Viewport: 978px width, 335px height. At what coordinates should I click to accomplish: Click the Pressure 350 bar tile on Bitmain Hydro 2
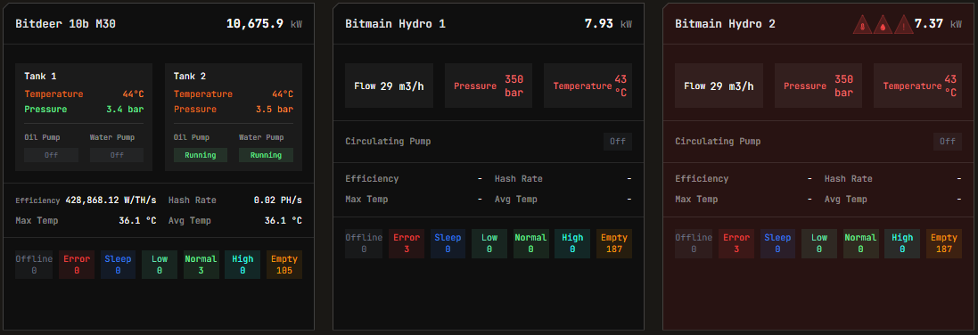(818, 86)
